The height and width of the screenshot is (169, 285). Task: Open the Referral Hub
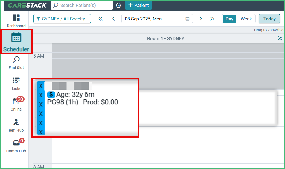click(x=16, y=125)
